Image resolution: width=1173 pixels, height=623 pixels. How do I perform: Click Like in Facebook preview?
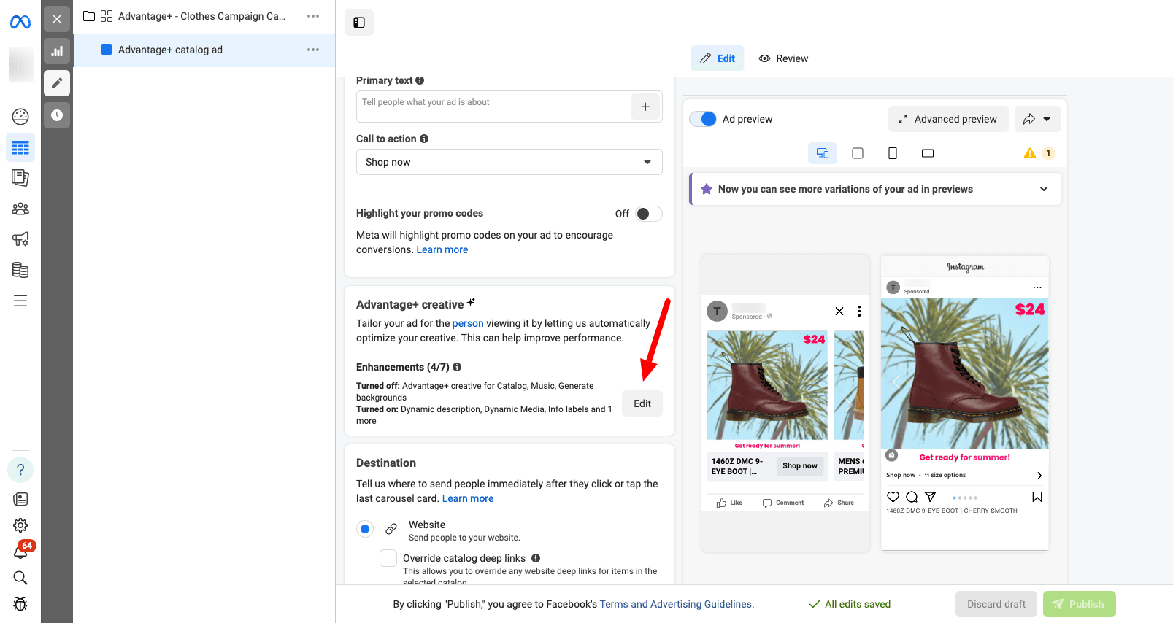(729, 503)
